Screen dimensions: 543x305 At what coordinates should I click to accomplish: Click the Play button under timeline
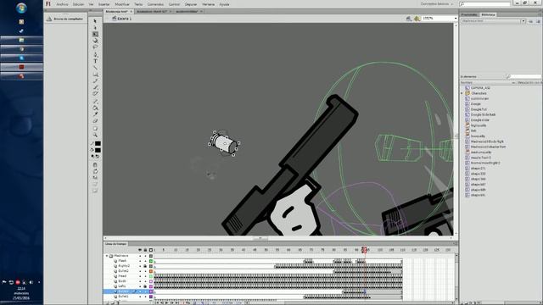[x=166, y=302]
